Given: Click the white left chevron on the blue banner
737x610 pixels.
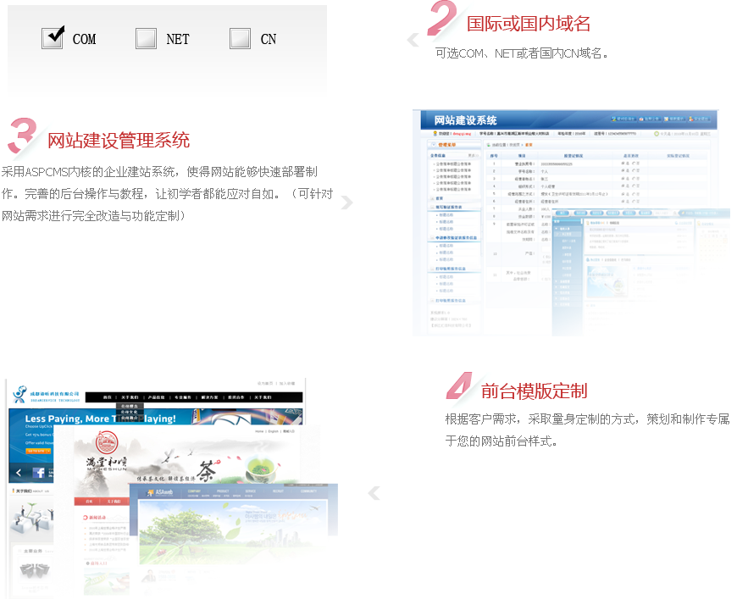Looking at the screenshot, I should (19, 473).
